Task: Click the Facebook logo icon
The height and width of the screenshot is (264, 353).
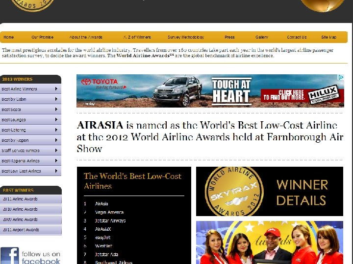Action: [x=10, y=256]
